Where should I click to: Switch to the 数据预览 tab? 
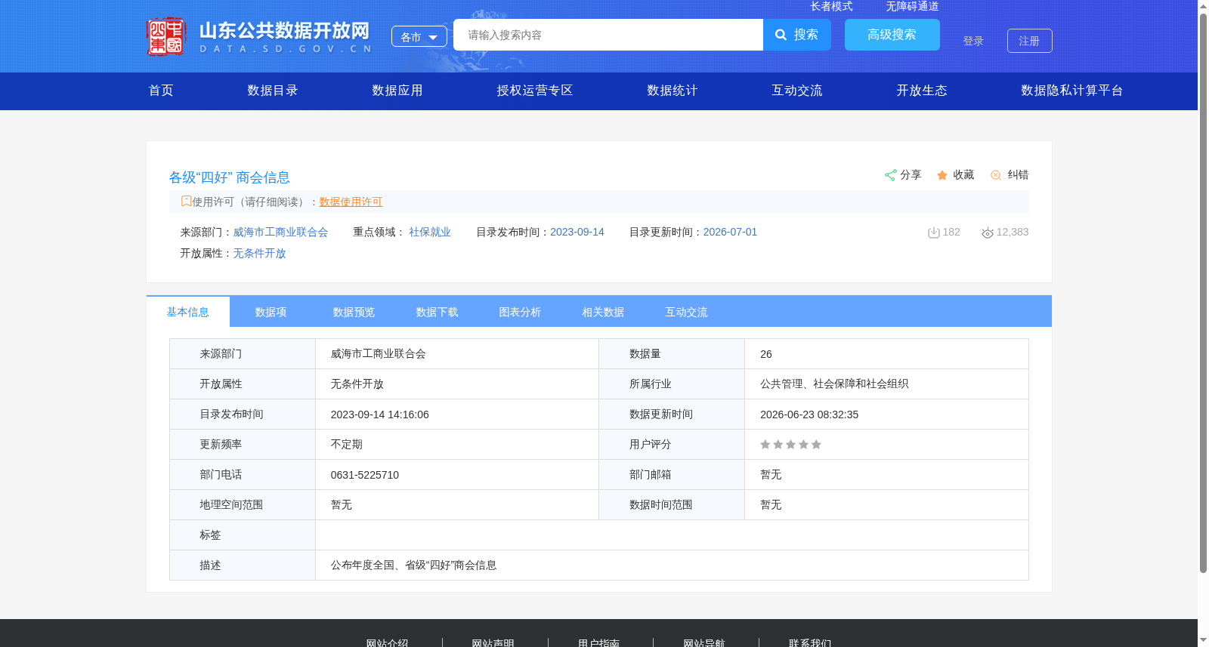pos(354,312)
